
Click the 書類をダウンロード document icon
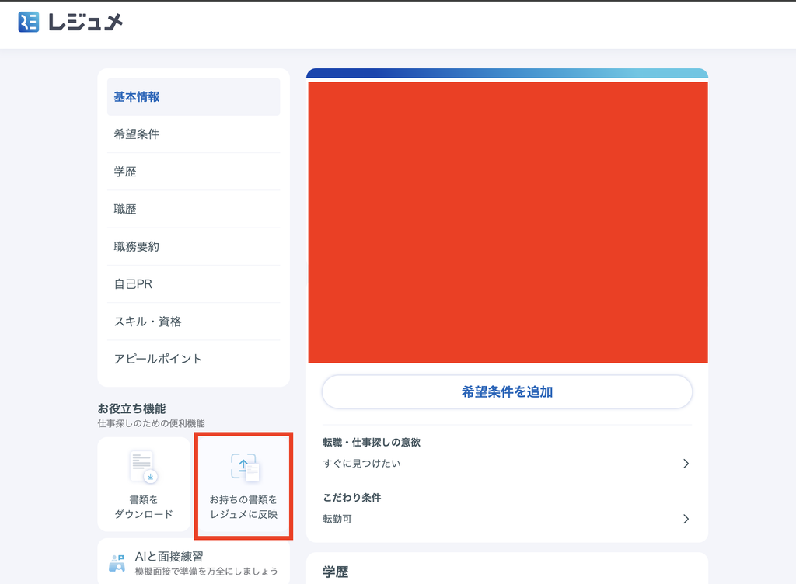(144, 467)
